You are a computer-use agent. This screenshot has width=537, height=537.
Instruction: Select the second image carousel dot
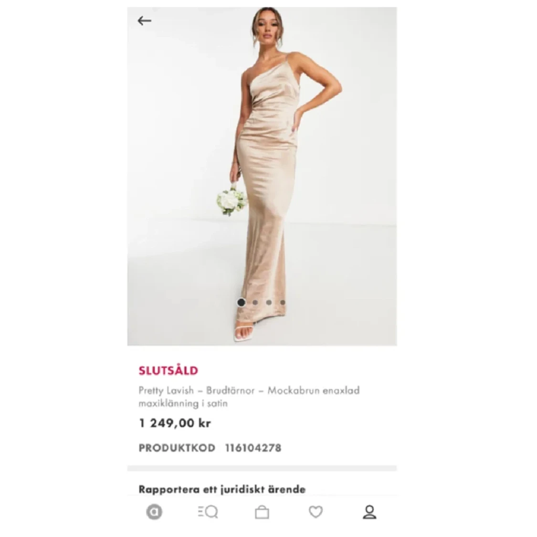click(255, 303)
